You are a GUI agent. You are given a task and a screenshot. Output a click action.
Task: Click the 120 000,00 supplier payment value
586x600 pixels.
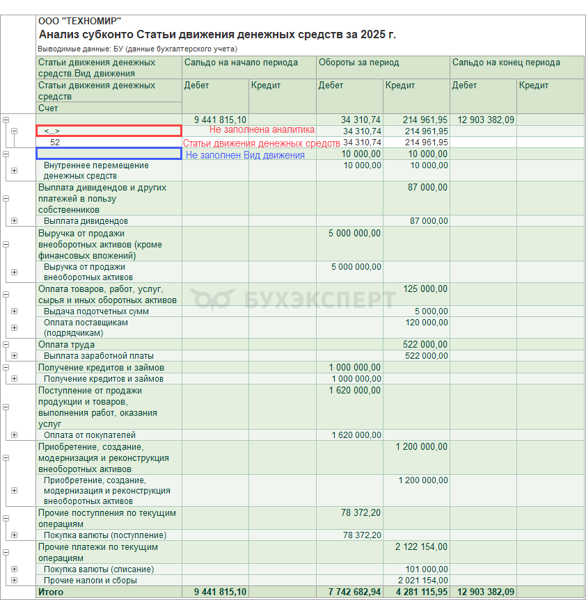tap(427, 322)
